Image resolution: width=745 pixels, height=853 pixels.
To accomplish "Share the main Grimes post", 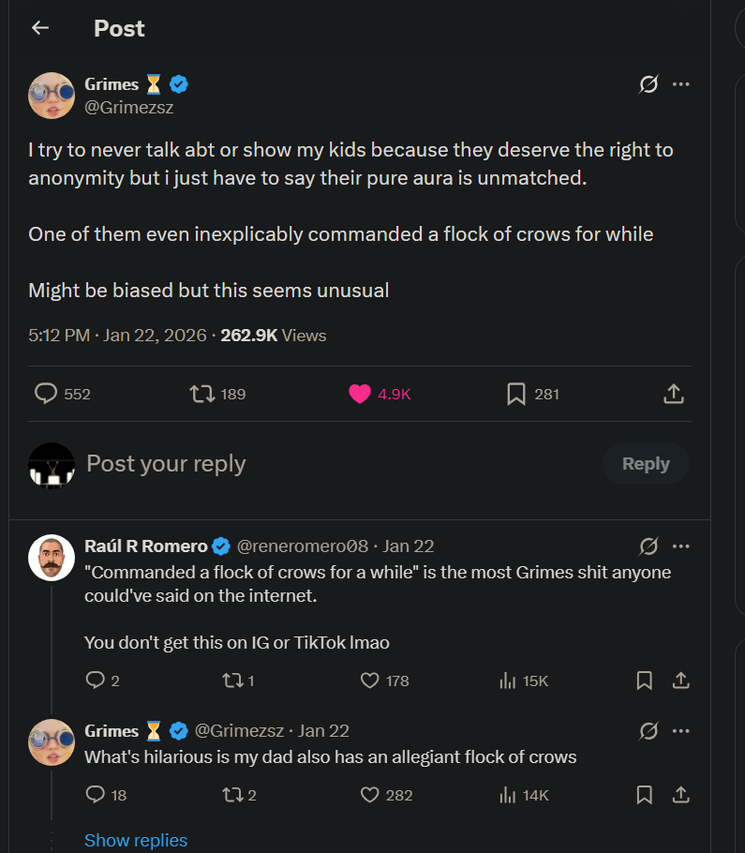I will [x=673, y=394].
